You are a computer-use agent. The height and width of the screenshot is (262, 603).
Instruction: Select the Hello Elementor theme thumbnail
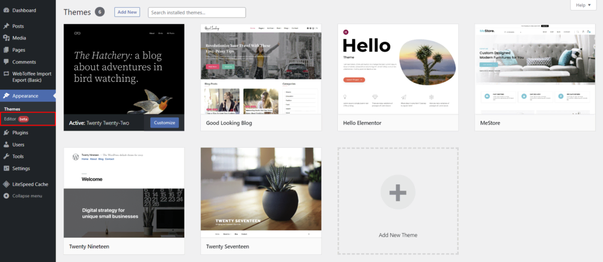(398, 69)
